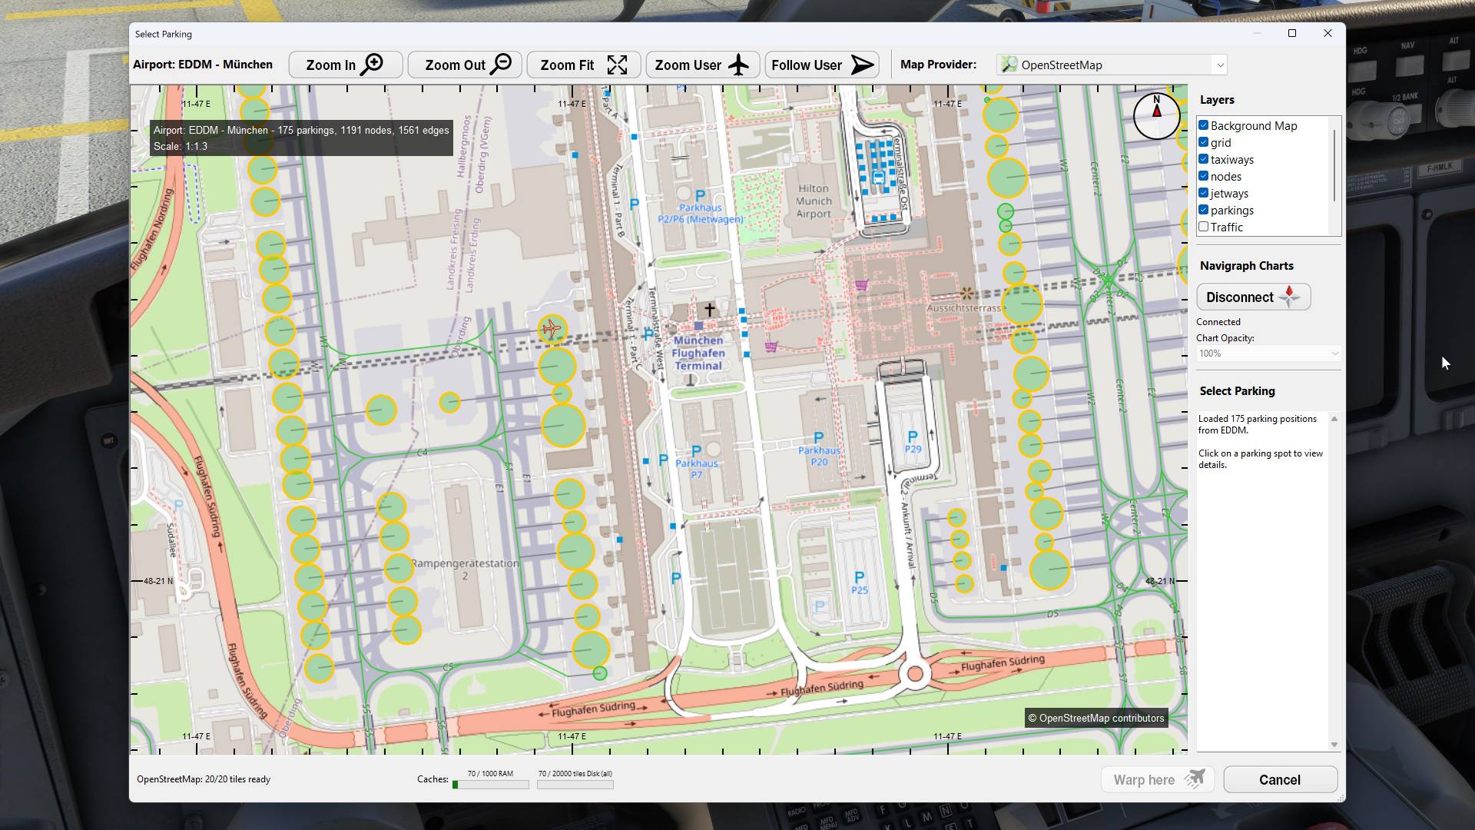Expand the Chart Opacity dropdown

[x=1268, y=354]
